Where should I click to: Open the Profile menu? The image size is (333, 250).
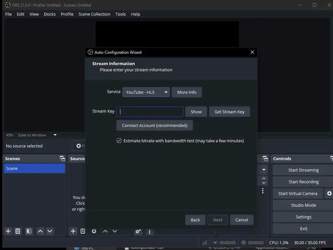pos(67,14)
